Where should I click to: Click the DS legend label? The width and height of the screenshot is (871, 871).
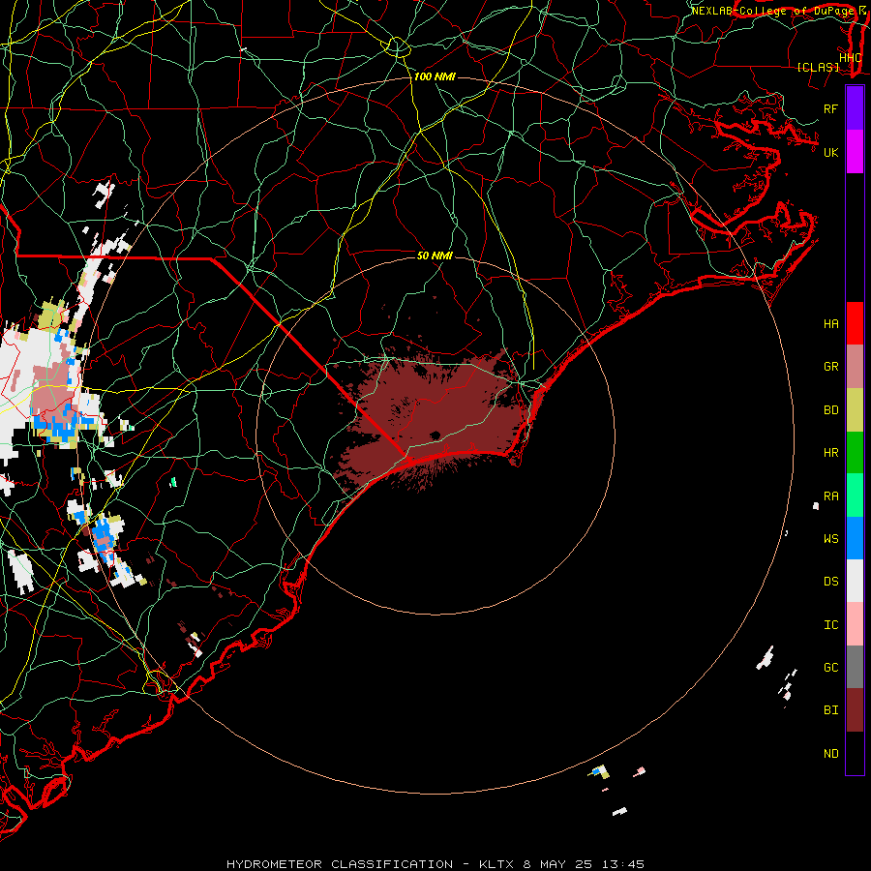pyautogui.click(x=830, y=582)
